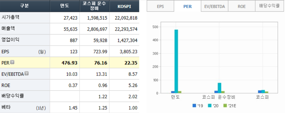
Task: Click KOSPI operating profit value 1,427,304
Action: (x=127, y=40)
